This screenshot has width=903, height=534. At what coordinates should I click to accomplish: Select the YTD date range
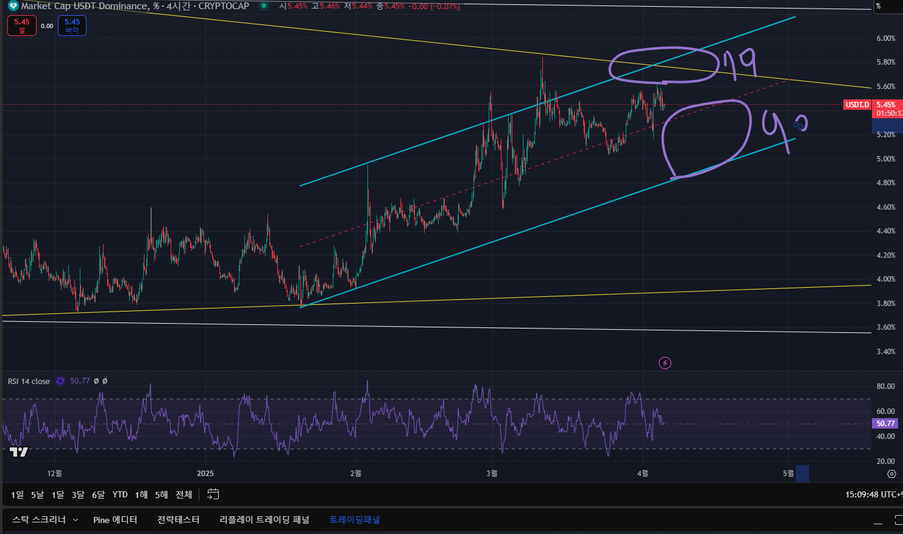[x=120, y=494]
